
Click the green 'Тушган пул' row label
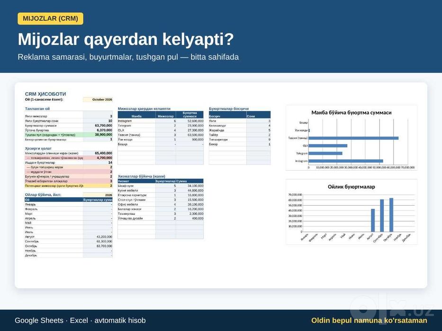[x=50, y=135]
